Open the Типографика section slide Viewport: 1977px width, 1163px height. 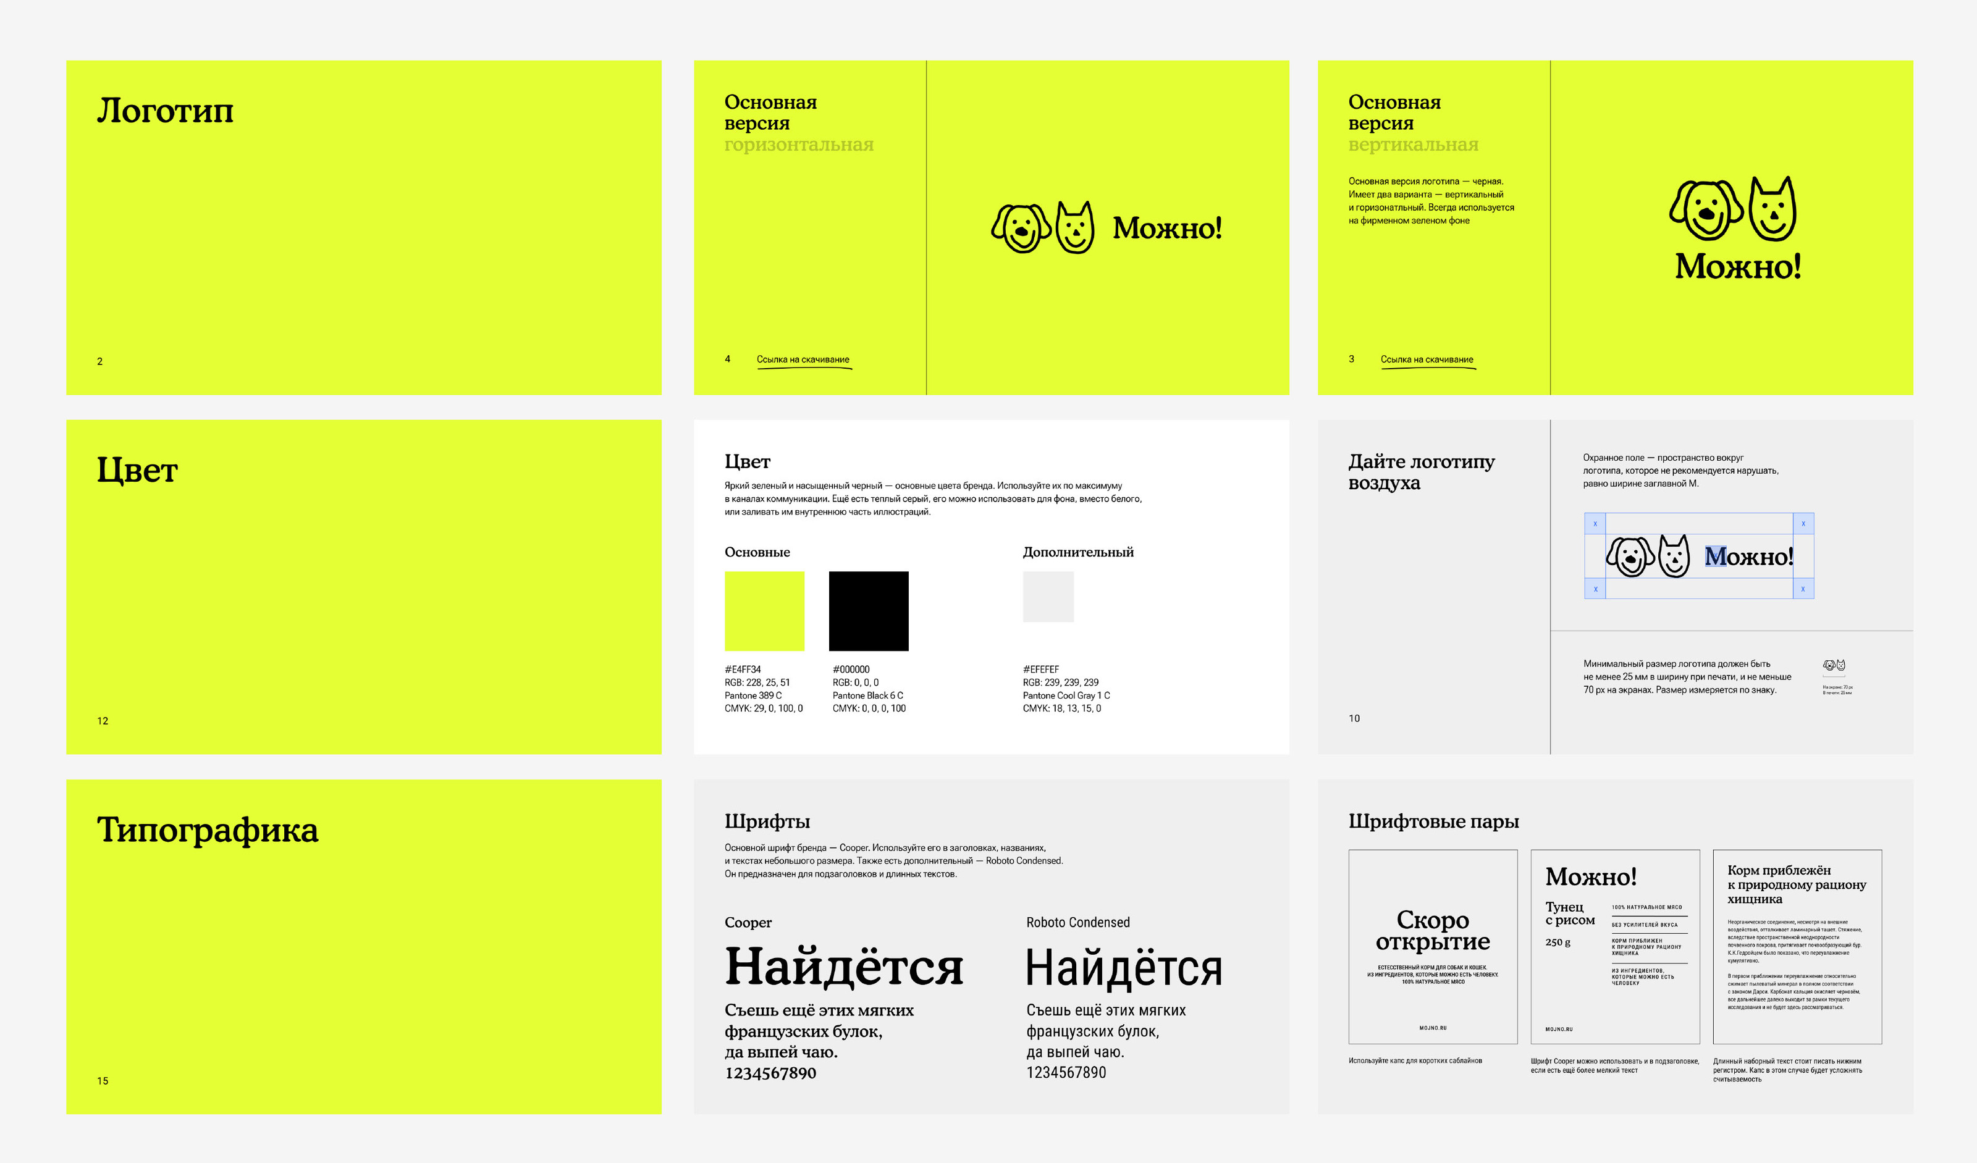point(363,947)
